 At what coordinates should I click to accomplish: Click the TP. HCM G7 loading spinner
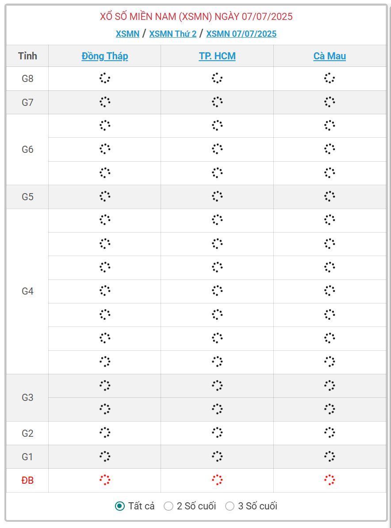click(x=217, y=102)
